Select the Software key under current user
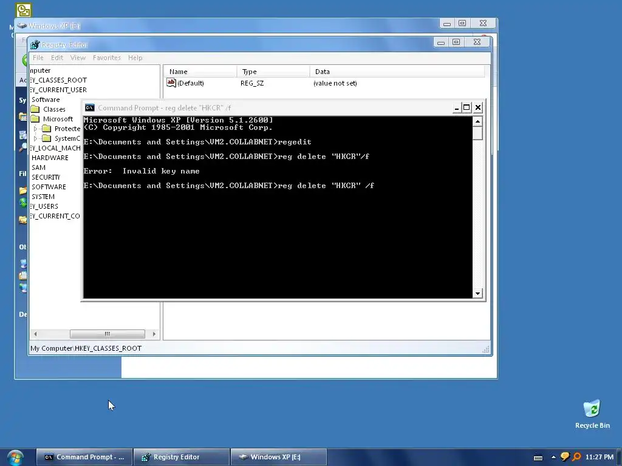The image size is (622, 466). (46, 100)
